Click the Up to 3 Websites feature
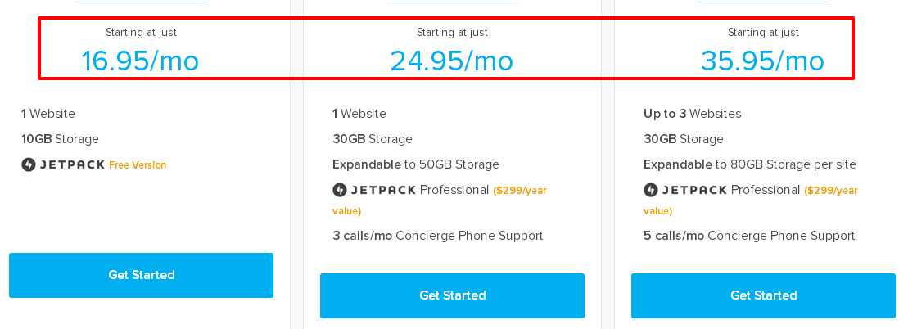This screenshot has width=899, height=329. click(x=693, y=114)
